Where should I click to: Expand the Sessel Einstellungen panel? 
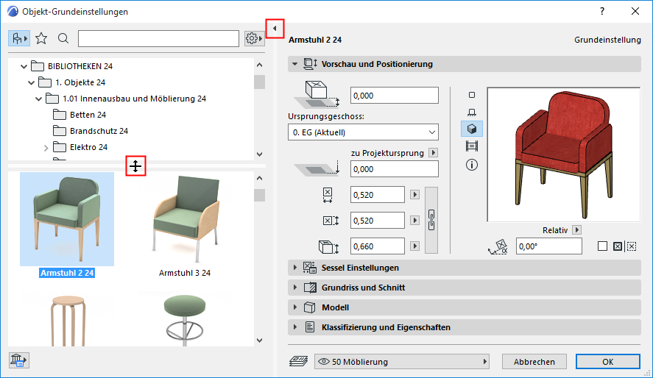[x=295, y=268]
